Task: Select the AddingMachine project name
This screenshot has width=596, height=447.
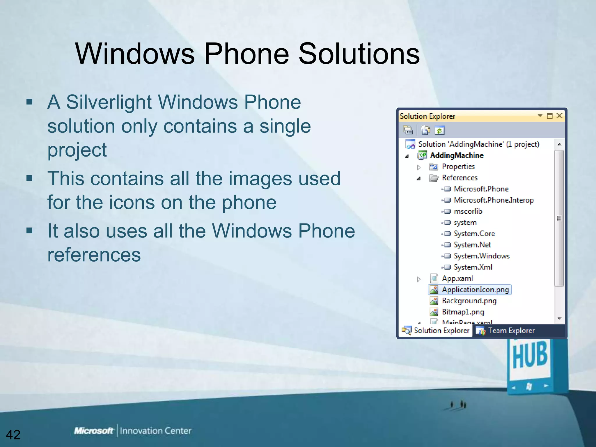Action: click(457, 155)
